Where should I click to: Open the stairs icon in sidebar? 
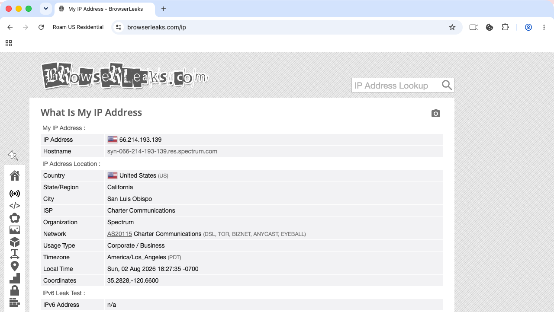15,278
